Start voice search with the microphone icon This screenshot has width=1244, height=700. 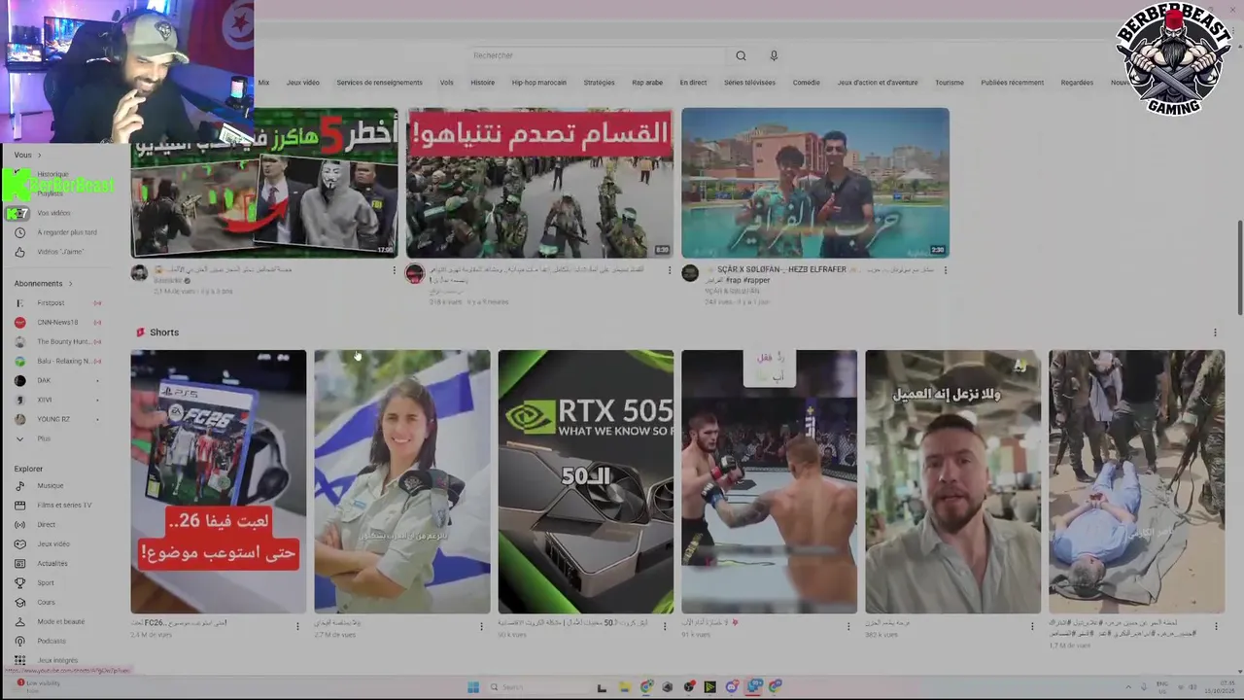click(x=774, y=55)
